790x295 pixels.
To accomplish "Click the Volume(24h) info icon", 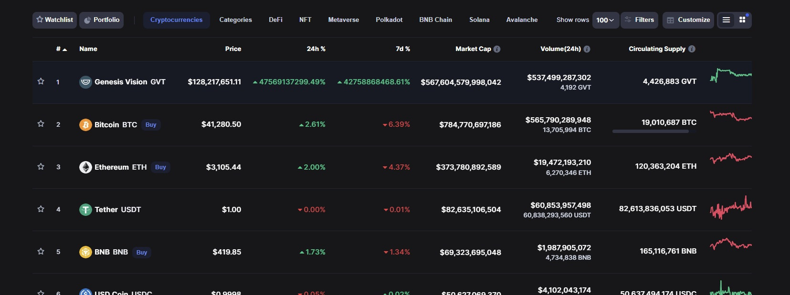I will click(x=587, y=49).
